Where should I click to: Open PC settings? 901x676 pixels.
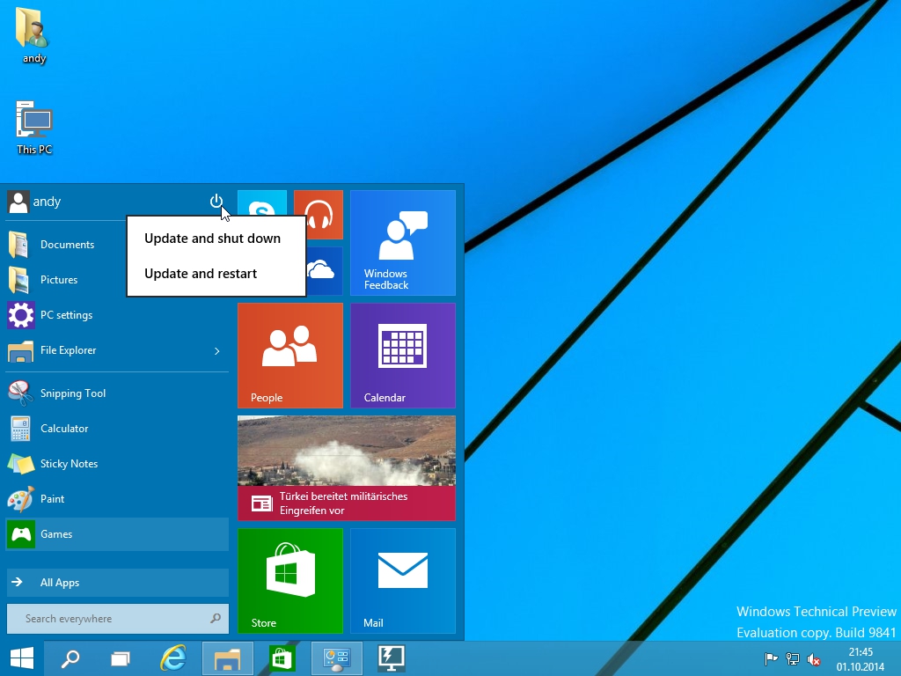click(66, 315)
